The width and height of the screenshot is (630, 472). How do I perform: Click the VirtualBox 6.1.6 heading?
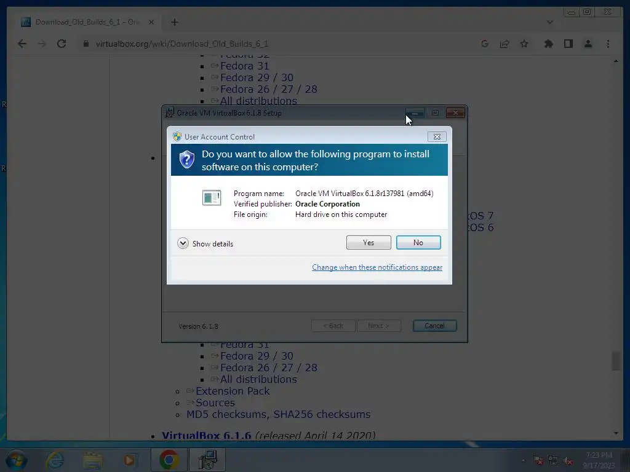[206, 435]
